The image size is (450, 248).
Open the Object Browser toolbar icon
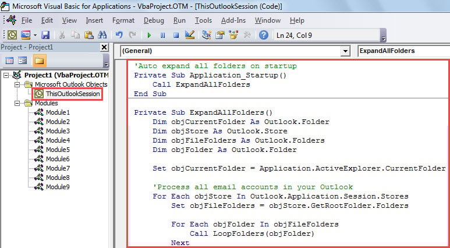pos(233,35)
